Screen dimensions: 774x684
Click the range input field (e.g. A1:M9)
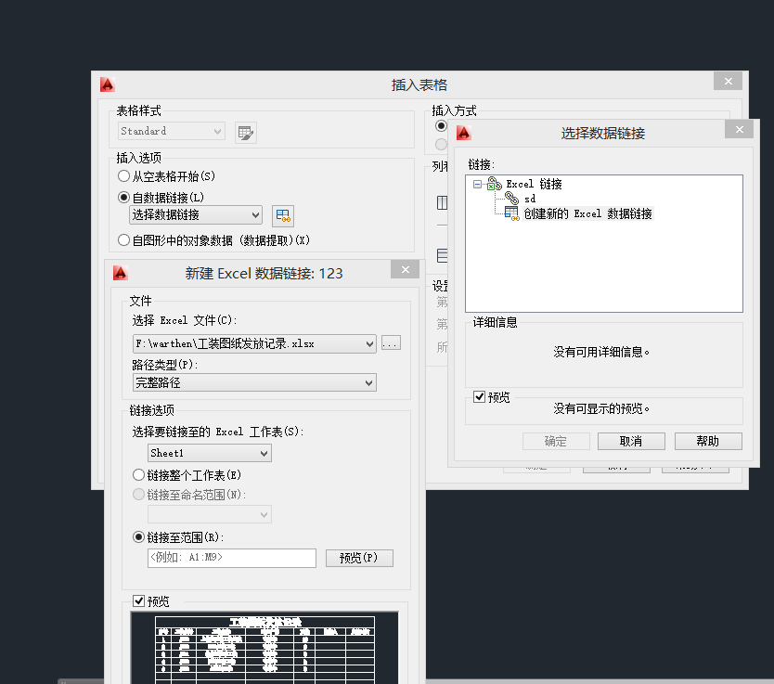tap(231, 558)
